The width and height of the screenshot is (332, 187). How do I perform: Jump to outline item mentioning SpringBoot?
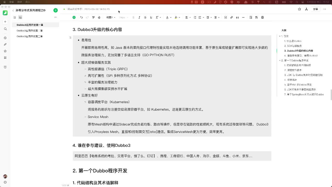click(304, 94)
